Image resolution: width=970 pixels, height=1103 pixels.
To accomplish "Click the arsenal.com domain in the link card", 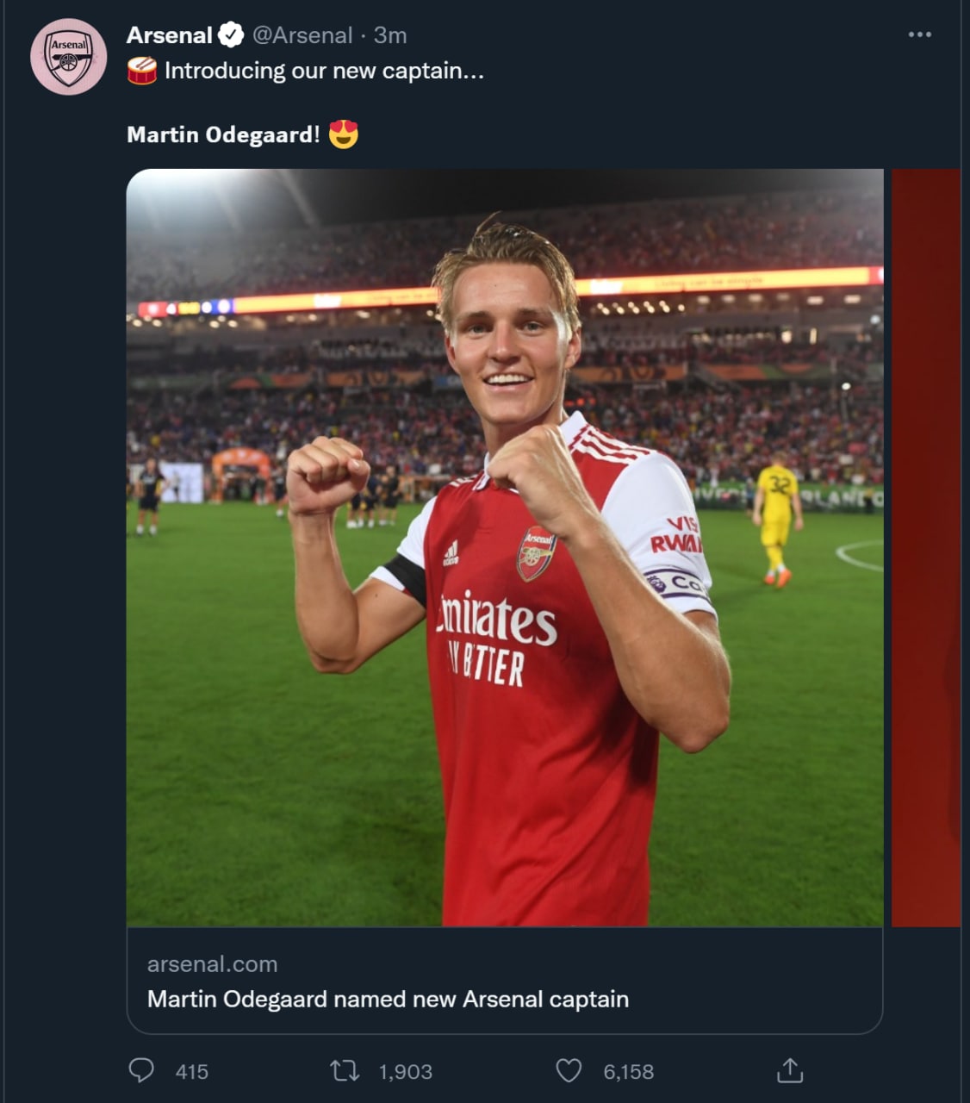I will coord(212,964).
